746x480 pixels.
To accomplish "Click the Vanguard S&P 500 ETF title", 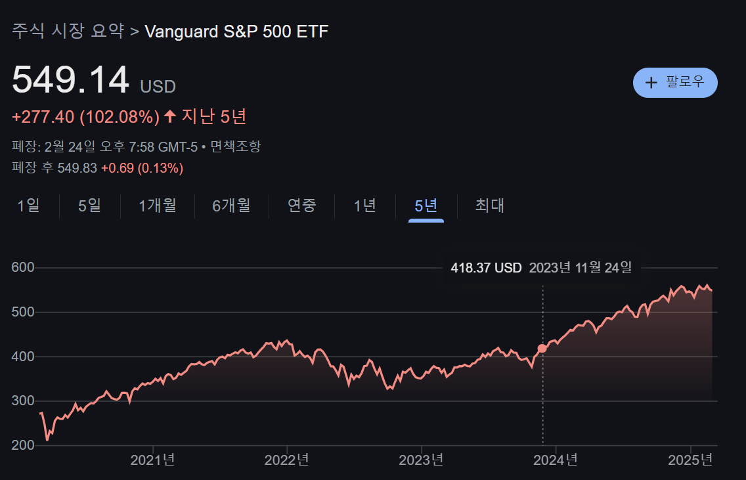I will 236,32.
